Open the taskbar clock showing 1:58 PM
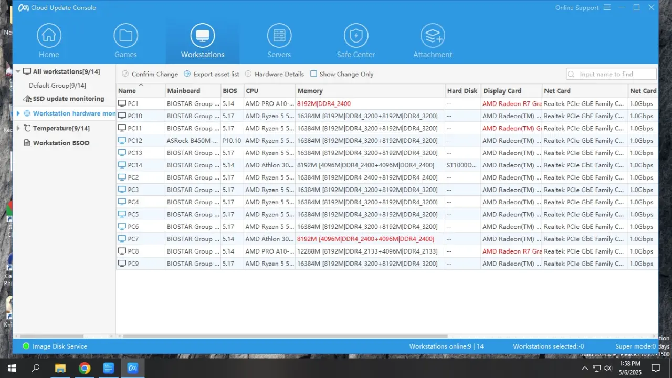 (630, 367)
